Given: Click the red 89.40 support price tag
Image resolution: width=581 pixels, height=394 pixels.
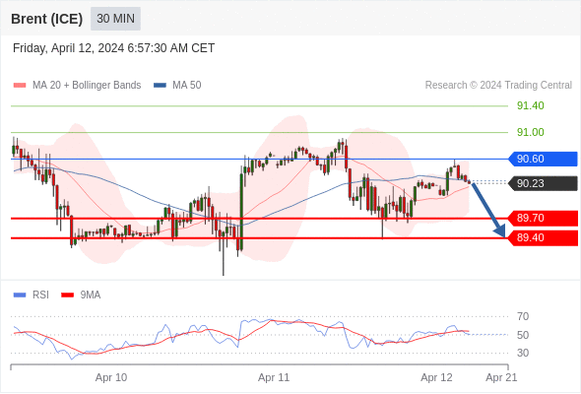Looking at the screenshot, I should click(x=542, y=238).
